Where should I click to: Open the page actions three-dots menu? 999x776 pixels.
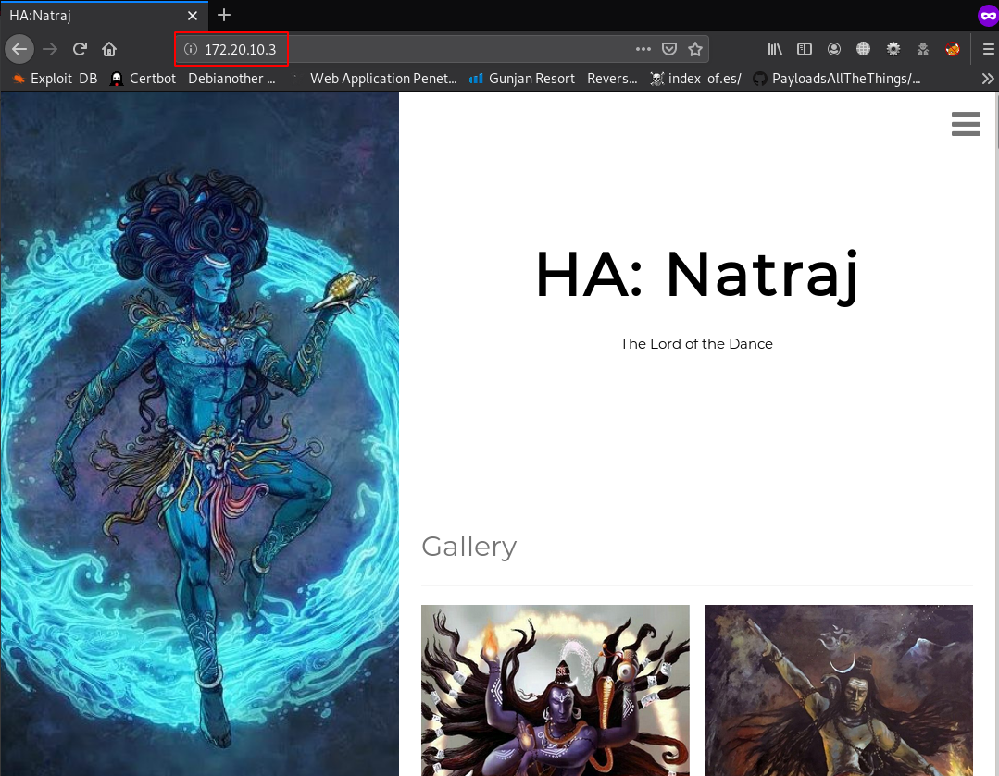tap(643, 49)
